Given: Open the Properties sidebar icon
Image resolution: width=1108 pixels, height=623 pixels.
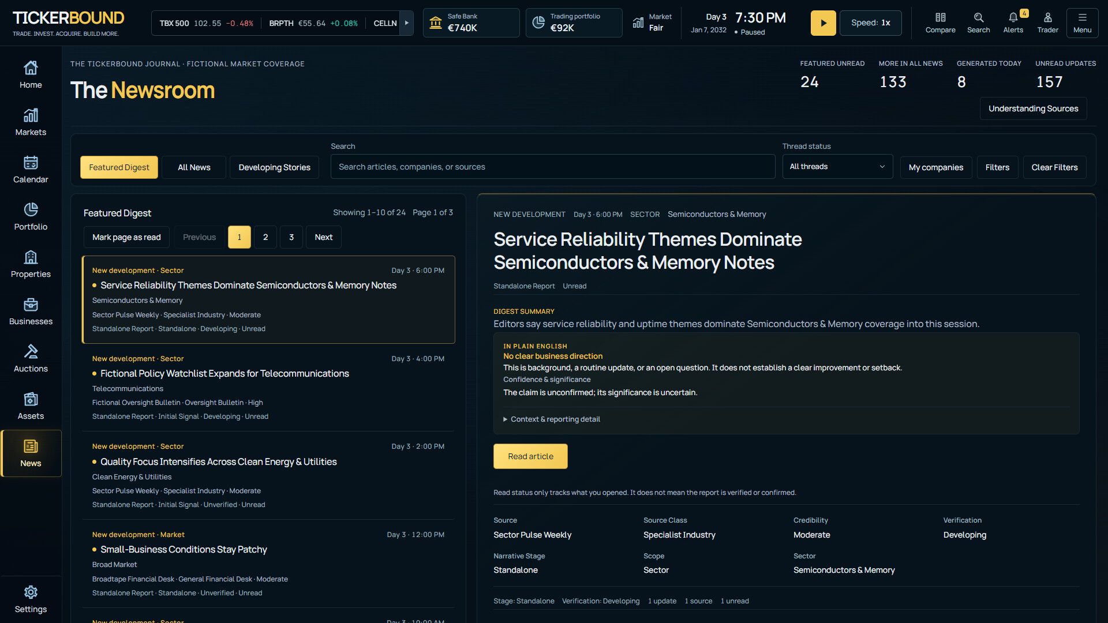Looking at the screenshot, I should [x=31, y=264].
